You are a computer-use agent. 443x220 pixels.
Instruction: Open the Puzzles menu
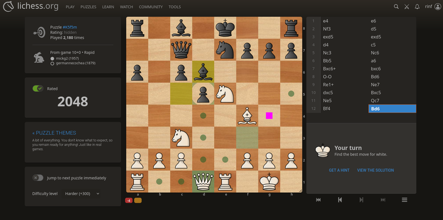pyautogui.click(x=88, y=7)
